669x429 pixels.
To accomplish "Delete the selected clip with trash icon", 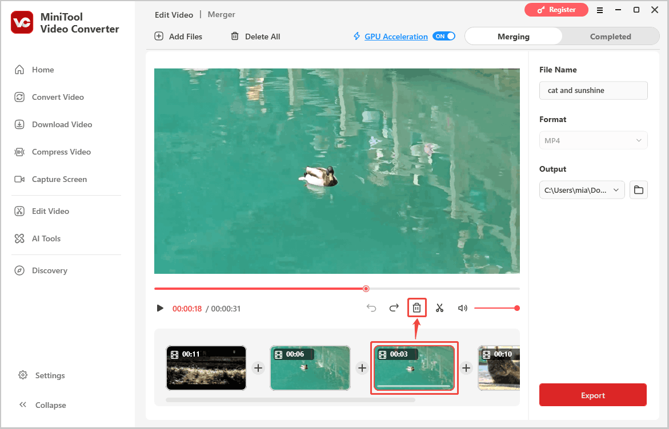I will coord(417,307).
